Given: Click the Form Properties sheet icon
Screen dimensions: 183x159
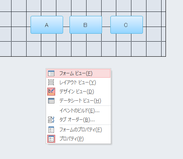Looking at the screenshot, I should click(51, 130).
